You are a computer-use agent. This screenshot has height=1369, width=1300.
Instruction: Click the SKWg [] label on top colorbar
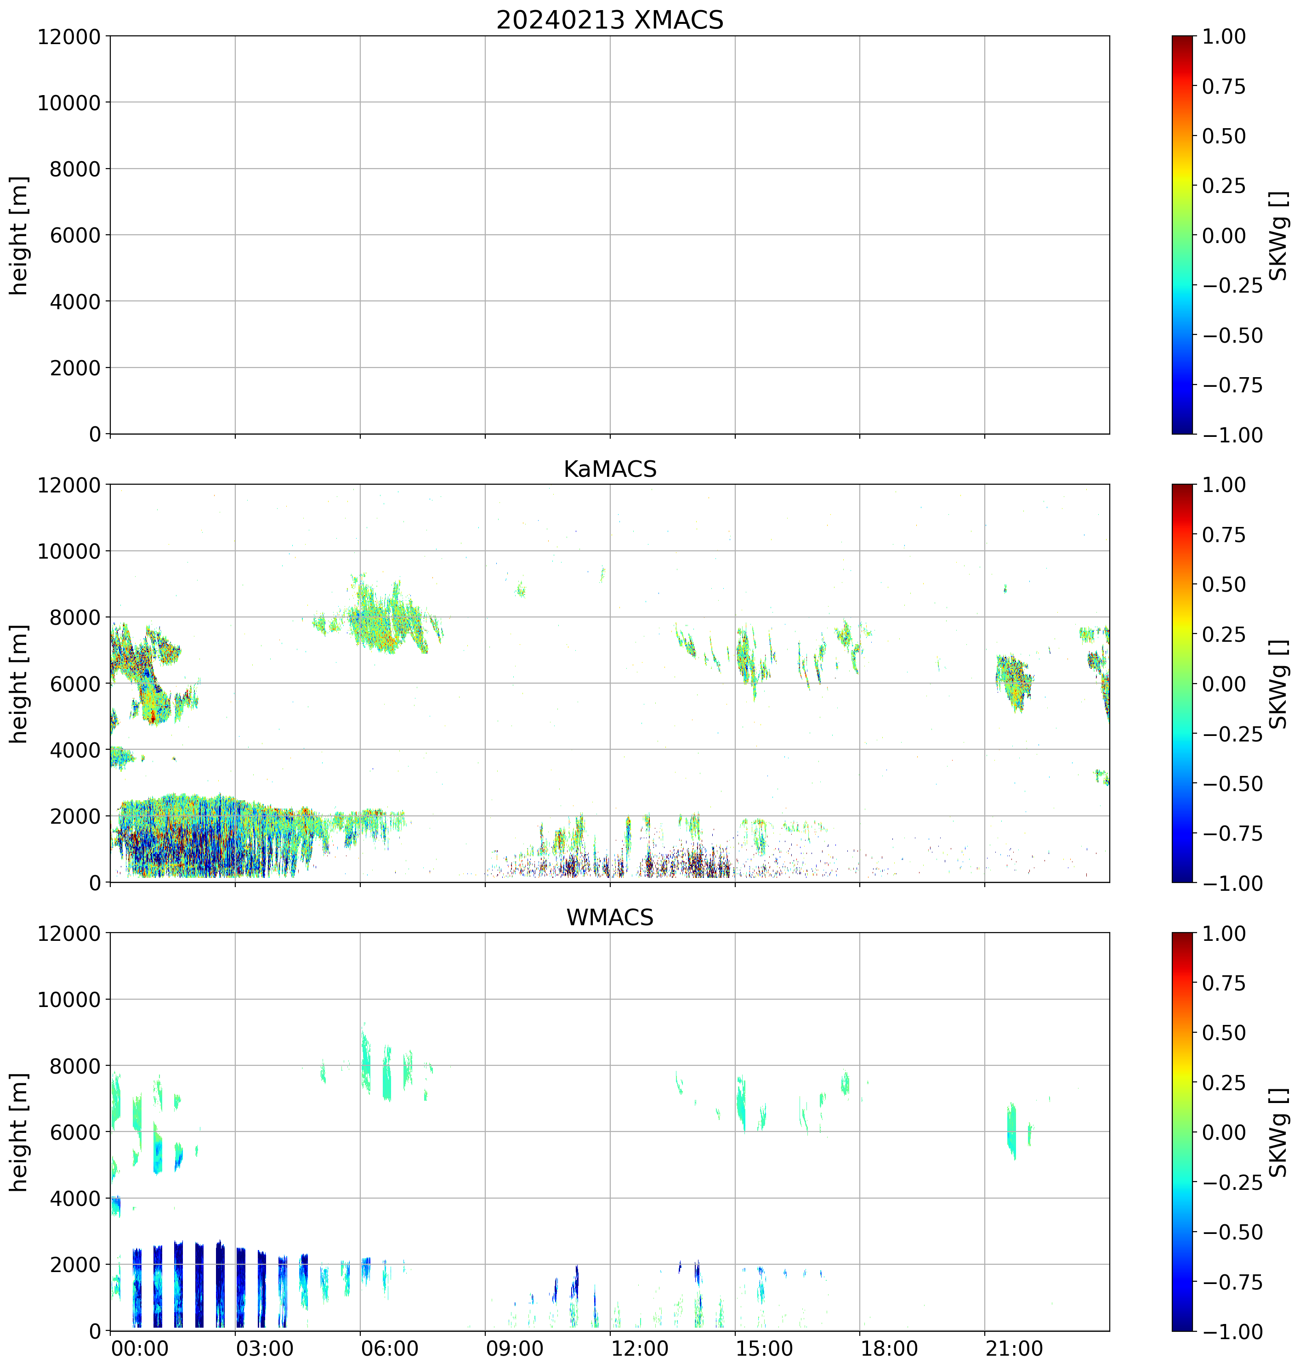point(1278,236)
